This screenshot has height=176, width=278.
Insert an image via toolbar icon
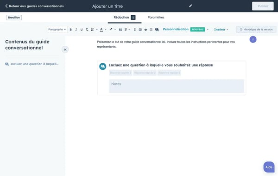(x=140, y=30)
